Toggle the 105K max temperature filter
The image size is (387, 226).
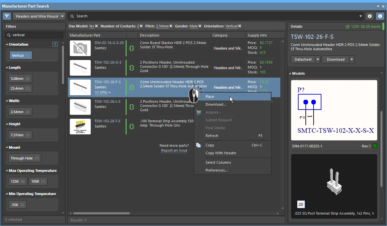(38, 181)
